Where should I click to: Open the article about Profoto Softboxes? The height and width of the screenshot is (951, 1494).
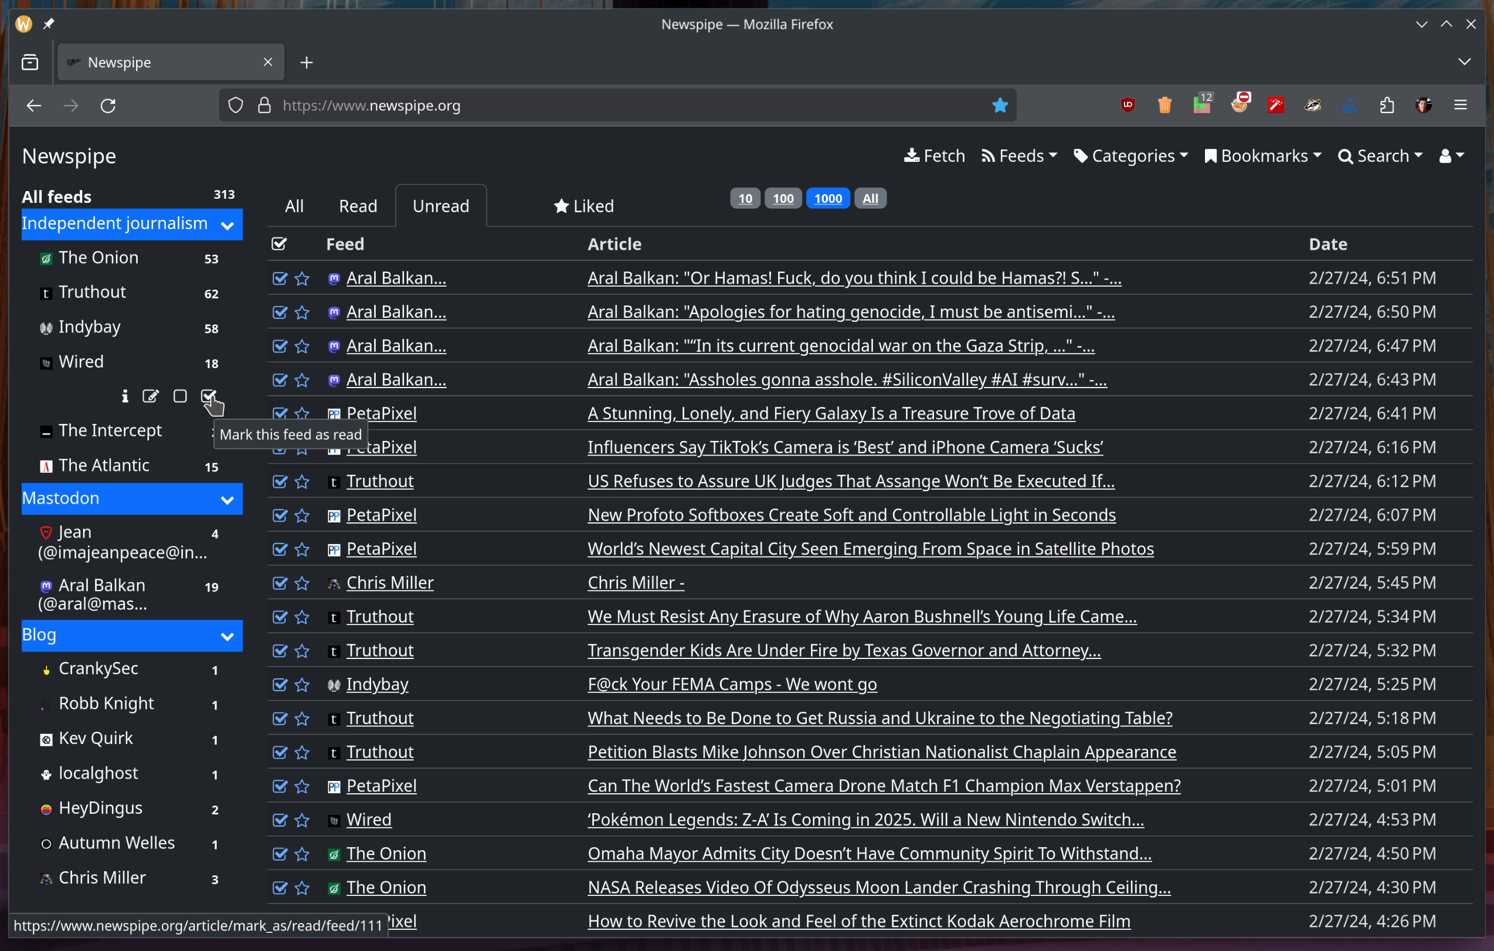click(x=851, y=514)
